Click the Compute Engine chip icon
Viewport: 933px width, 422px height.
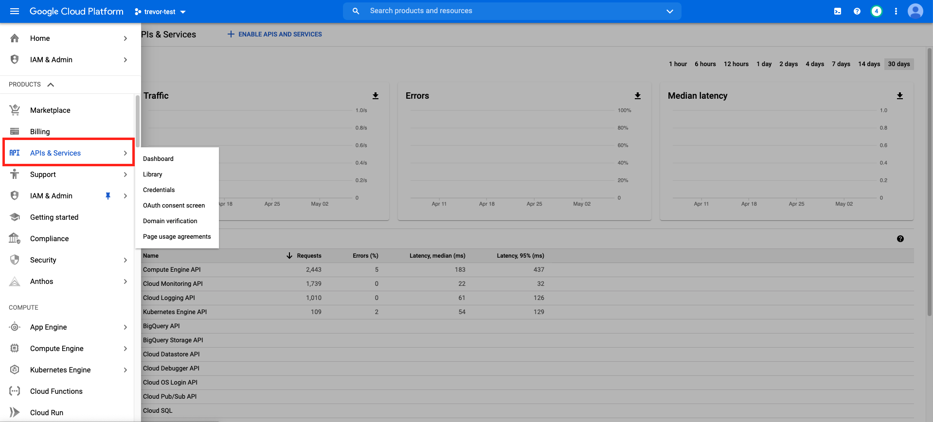click(x=15, y=348)
